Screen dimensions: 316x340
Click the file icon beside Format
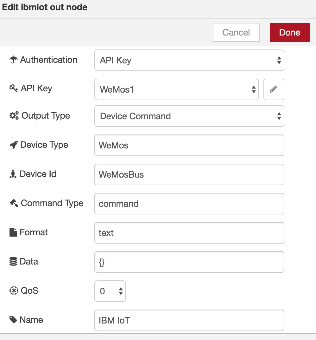click(x=13, y=232)
